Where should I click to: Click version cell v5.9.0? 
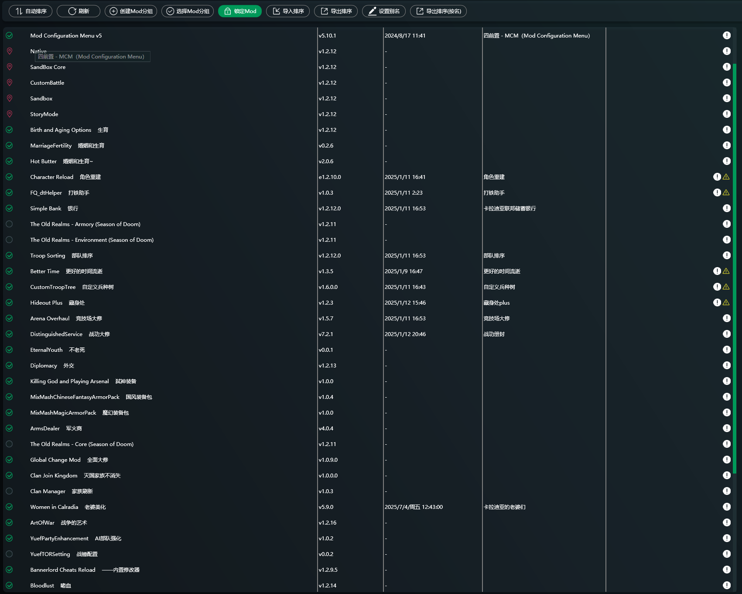click(326, 507)
